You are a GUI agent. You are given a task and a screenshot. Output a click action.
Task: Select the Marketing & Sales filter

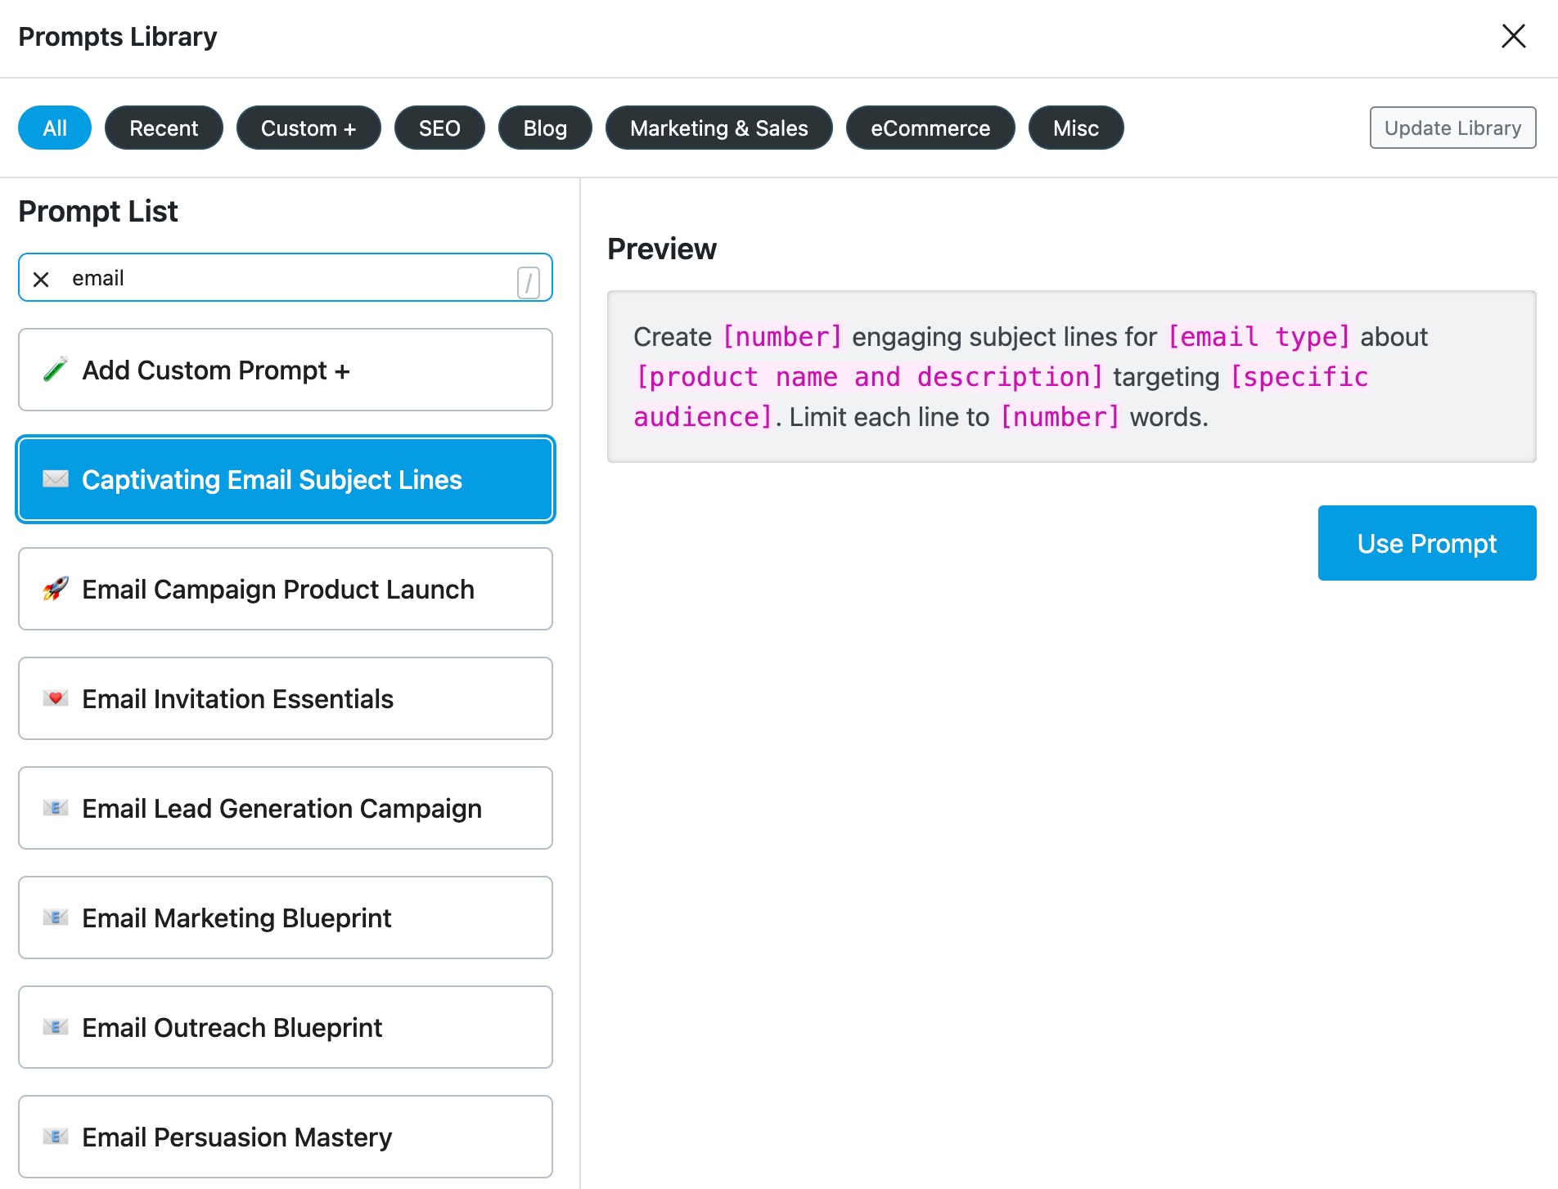(x=718, y=128)
